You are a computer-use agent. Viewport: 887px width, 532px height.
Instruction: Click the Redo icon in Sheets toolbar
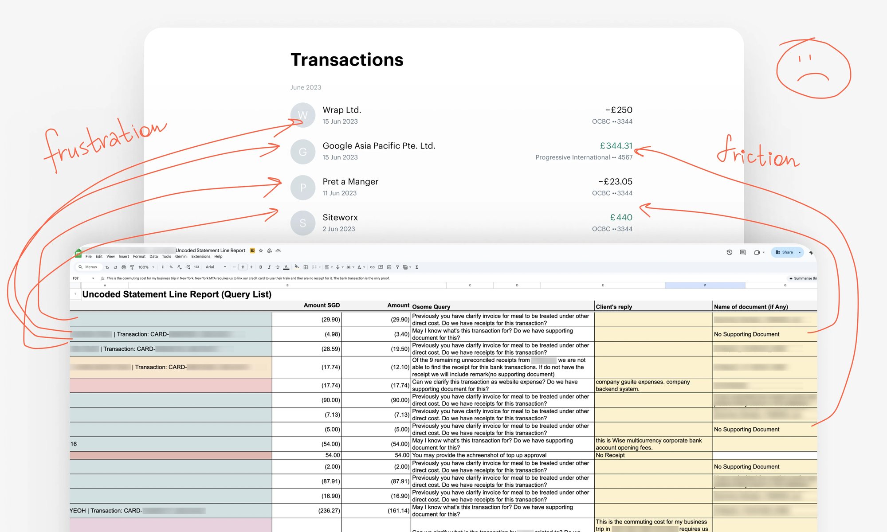click(115, 267)
